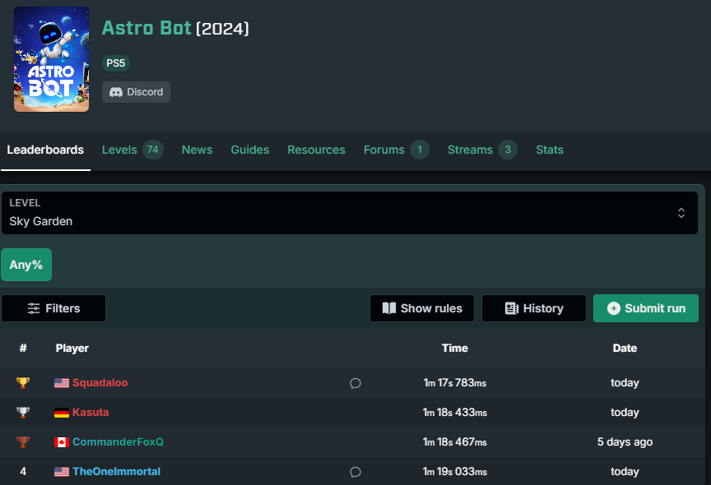The height and width of the screenshot is (485, 711).
Task: Open Kasuta's player profile
Action: point(91,412)
